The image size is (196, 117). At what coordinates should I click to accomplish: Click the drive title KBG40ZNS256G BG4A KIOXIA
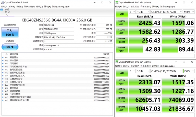(57, 20)
